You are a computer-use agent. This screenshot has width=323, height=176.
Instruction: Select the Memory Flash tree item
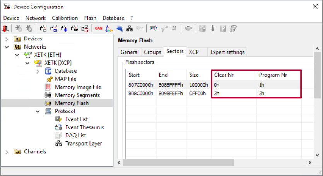click(72, 103)
